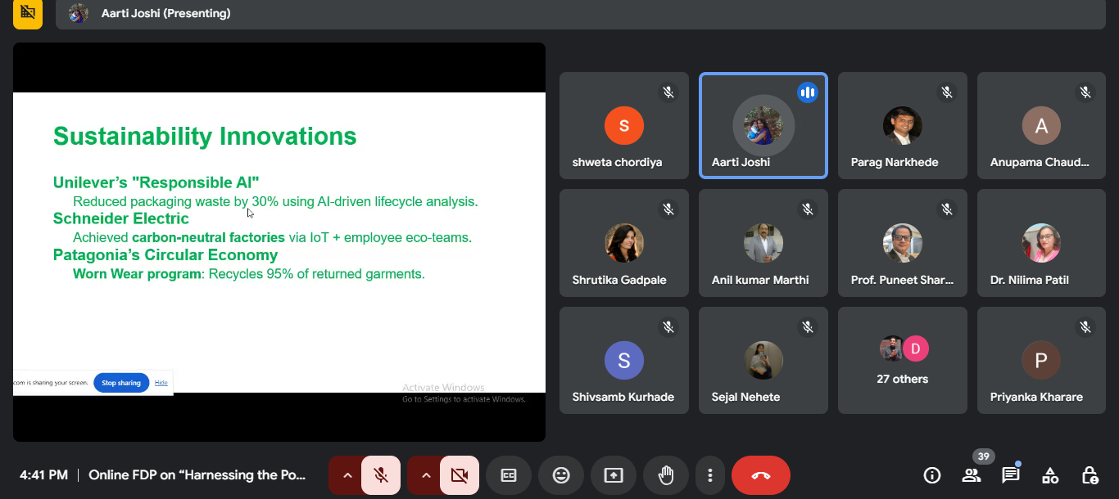The image size is (1119, 499).
Task: Open the Aarti Joshi (Presenting) banner
Action: (x=581, y=14)
